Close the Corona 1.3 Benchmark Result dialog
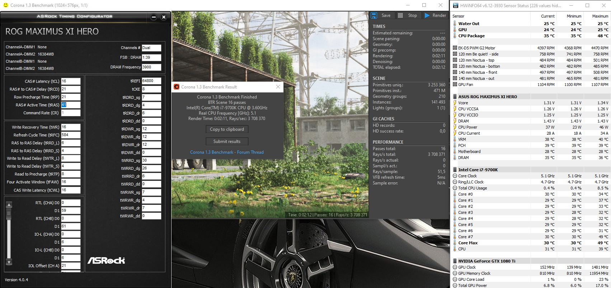 point(278,87)
